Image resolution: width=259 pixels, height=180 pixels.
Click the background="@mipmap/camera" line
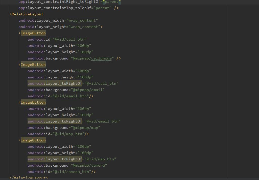(67, 165)
